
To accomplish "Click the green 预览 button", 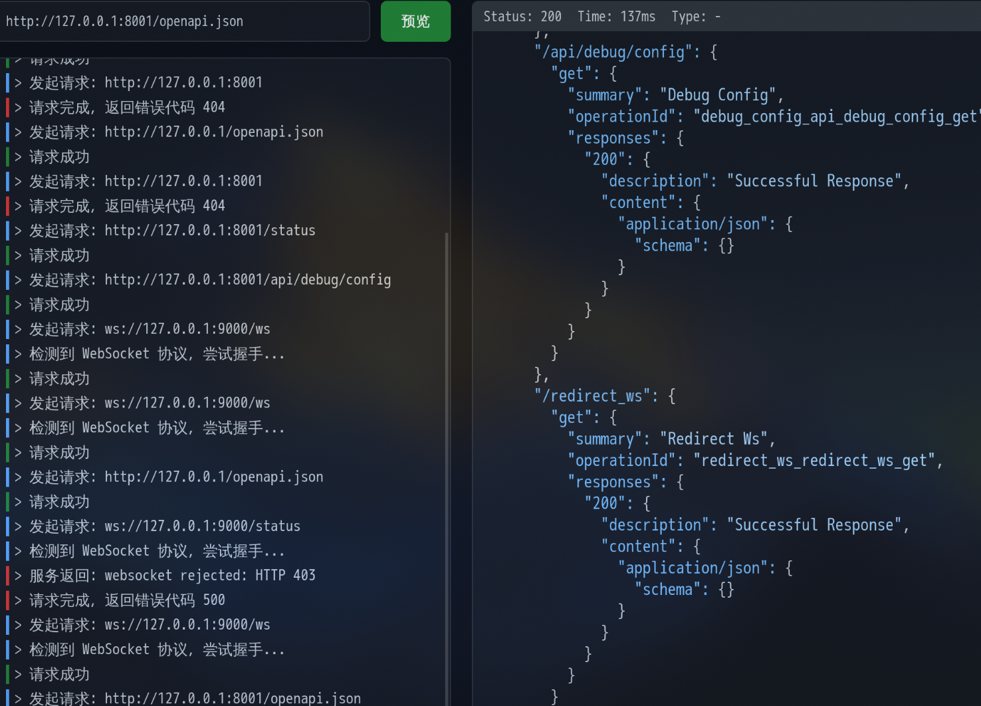I will (415, 21).
